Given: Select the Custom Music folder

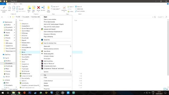Looking at the screenshot, I should pyautogui.click(x=26, y=31).
